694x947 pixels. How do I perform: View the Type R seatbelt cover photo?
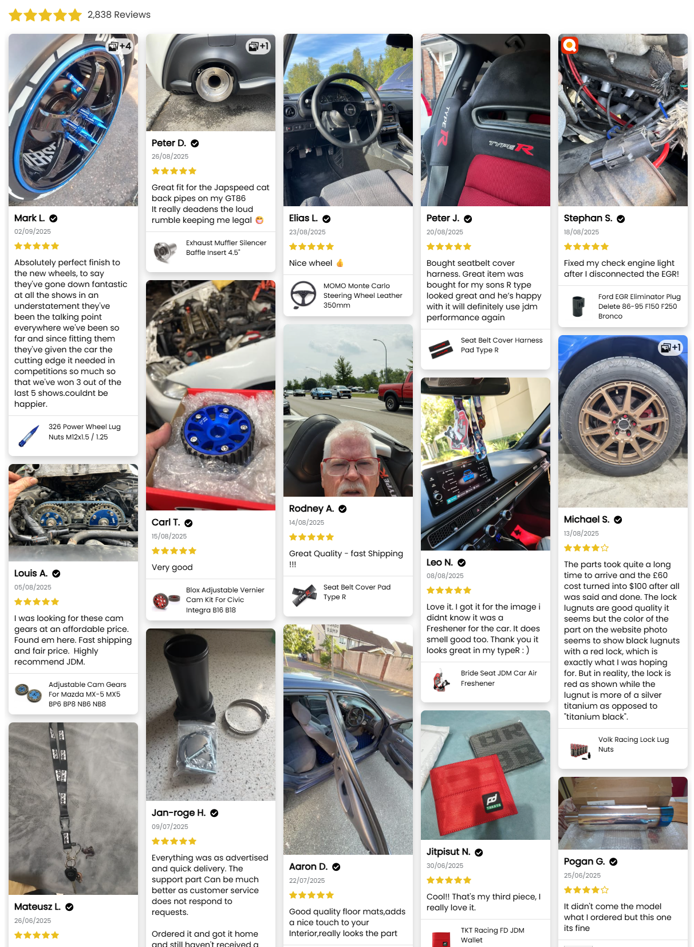486,120
